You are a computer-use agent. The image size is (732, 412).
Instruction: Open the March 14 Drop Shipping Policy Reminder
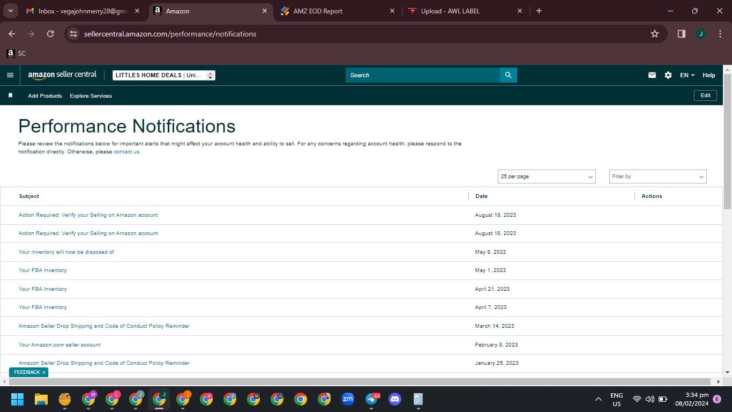pyautogui.click(x=104, y=326)
